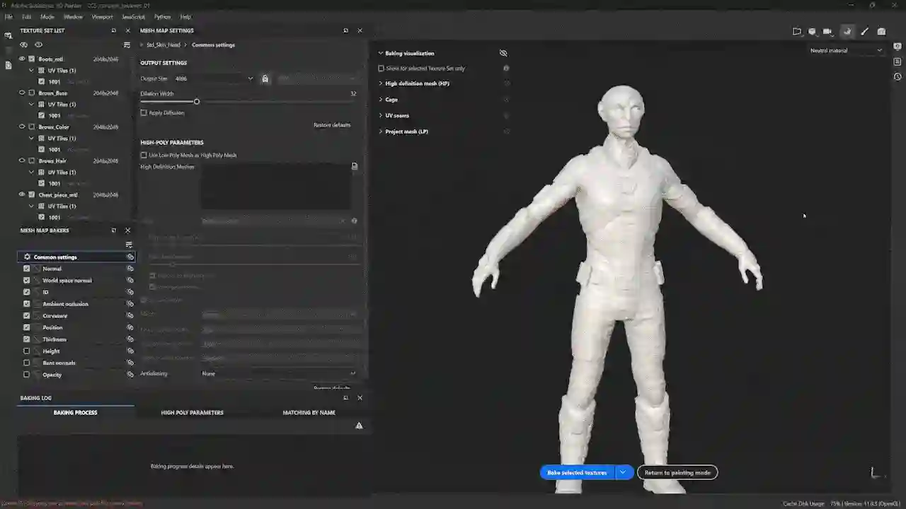Open the rendering mode icon in toolbar
The width and height of the screenshot is (906, 509).
[881, 31]
